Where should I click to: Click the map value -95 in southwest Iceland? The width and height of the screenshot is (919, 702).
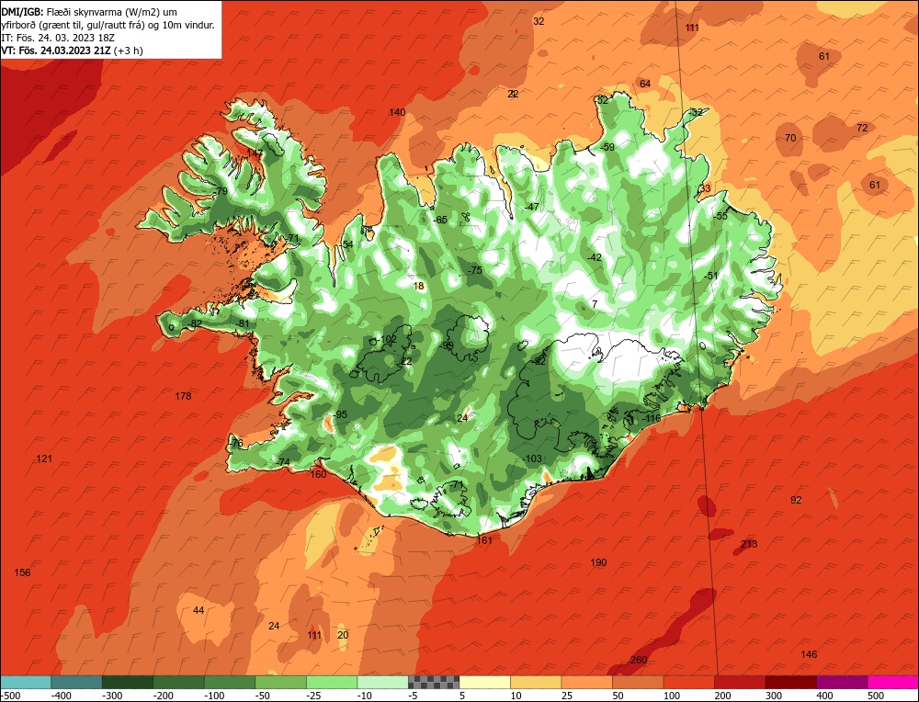(x=340, y=414)
